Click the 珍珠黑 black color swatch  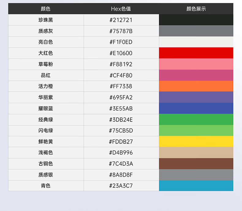point(196,20)
